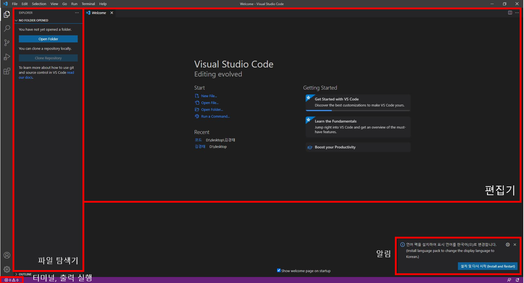Open recent folder 김경태

point(200,147)
